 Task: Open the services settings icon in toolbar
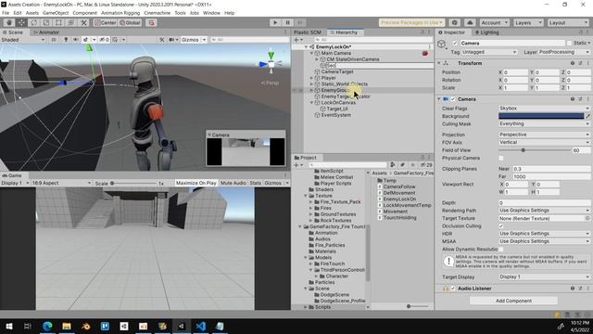[455, 22]
